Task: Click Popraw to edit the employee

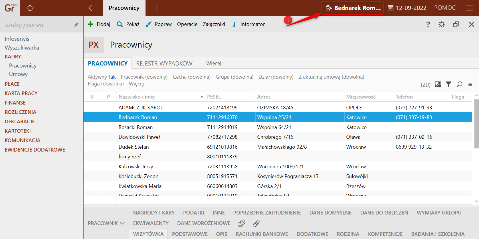Action: pyautogui.click(x=158, y=24)
